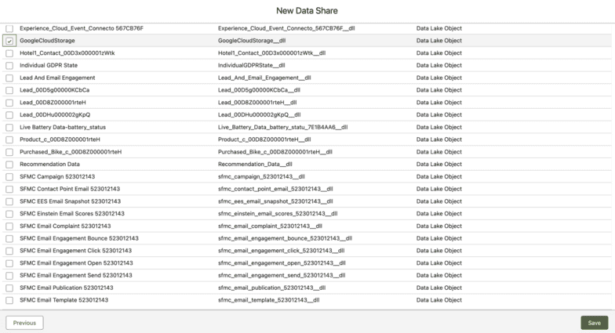The width and height of the screenshot is (615, 333).
Task: Tick the SFMC Email Template checkbox
Action: click(x=9, y=300)
